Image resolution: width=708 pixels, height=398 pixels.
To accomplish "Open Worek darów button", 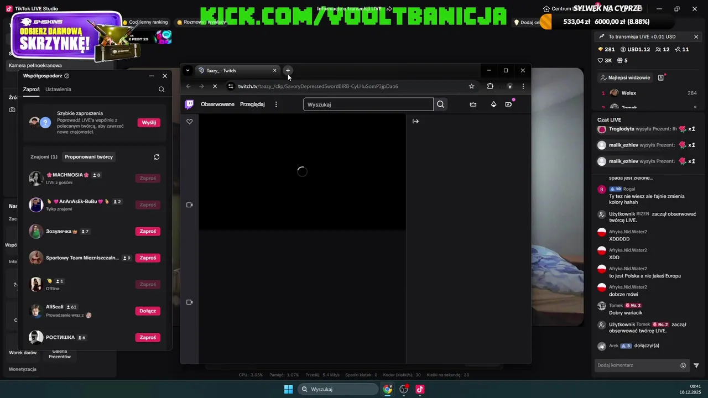I will tap(23, 353).
